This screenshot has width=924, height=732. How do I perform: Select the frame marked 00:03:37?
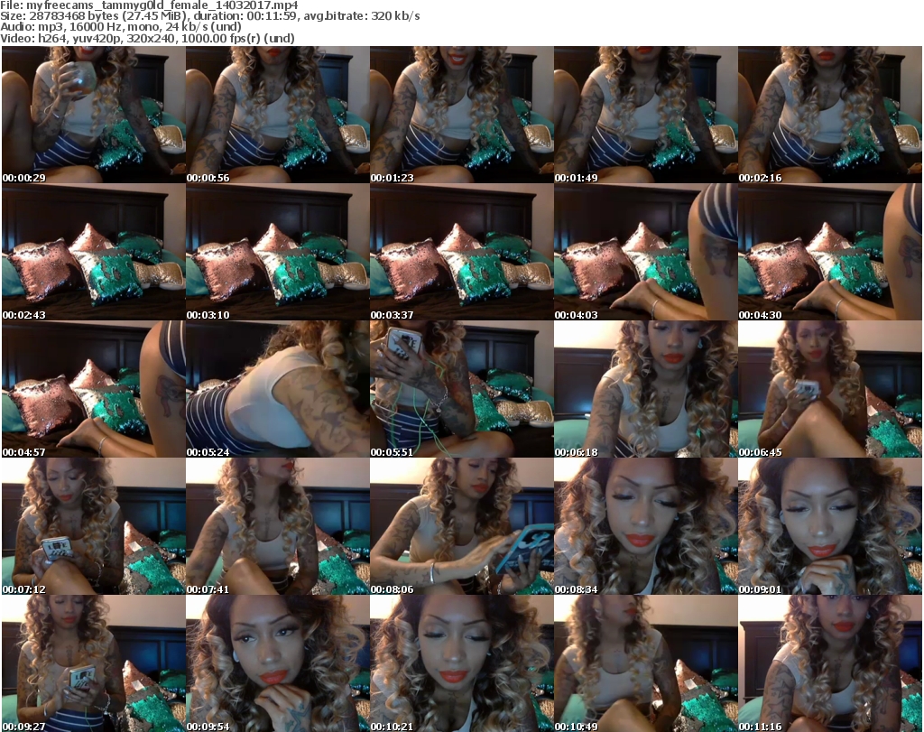coord(461,252)
